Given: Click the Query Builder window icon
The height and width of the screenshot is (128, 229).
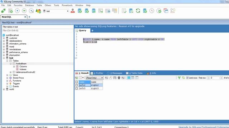Looking at the screenshot, I should pos(166,11).
